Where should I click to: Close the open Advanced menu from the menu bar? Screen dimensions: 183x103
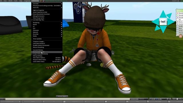[35, 1]
